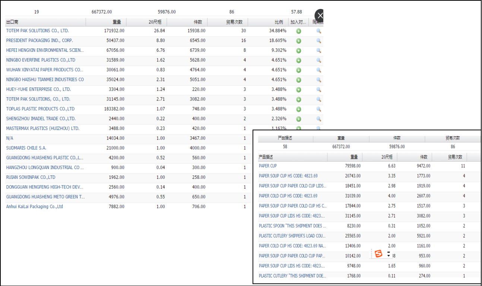Search details for TOTEM PAK SOLUTIONS CO., LTD.
Viewport: 482px width, 286px height.
coord(318,31)
